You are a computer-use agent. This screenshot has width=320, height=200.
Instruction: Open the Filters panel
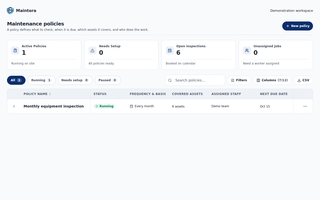click(x=239, y=80)
